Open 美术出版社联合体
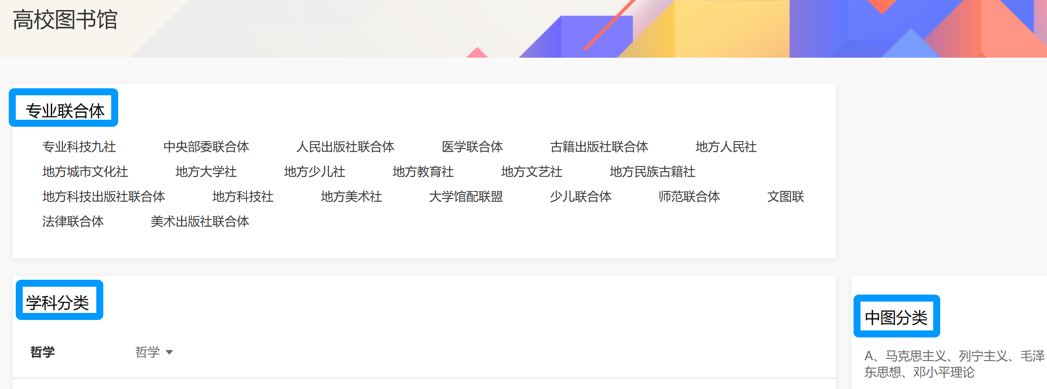Screen dimensions: 1047x389 200,222
